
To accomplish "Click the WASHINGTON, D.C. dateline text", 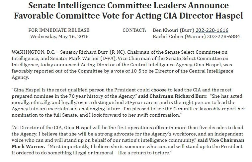I will 33,52.
